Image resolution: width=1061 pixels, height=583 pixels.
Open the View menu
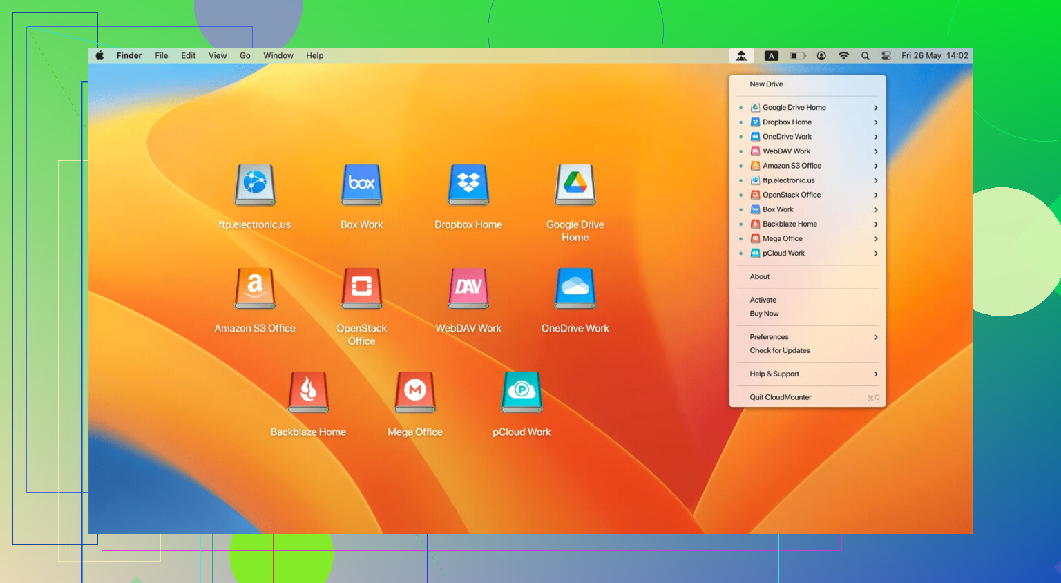(218, 56)
